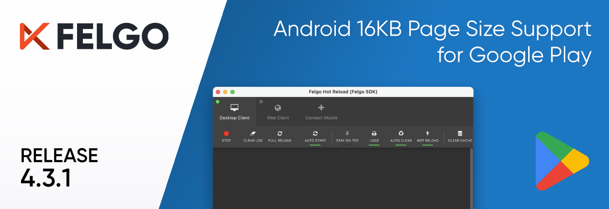Screen dimensions: 609x209
Task: Toggle the Logs panel display
Action: pyautogui.click(x=374, y=136)
